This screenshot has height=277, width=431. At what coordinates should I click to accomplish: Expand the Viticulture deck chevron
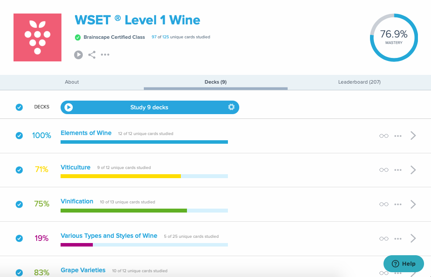point(413,170)
